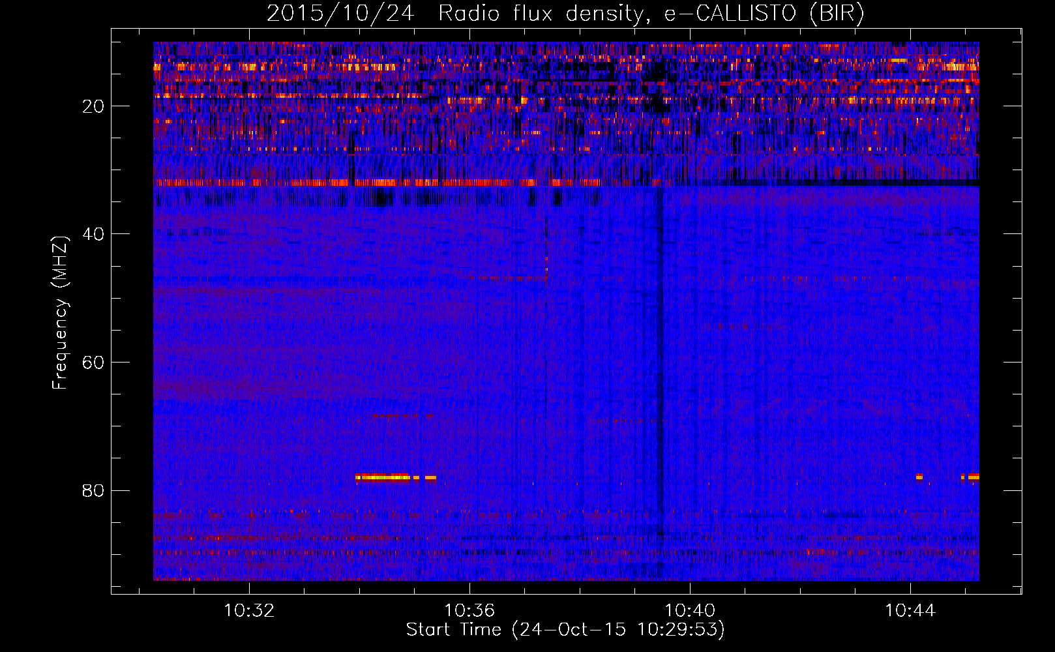The width and height of the screenshot is (1055, 652).
Task: Click the "10:32" time tick label
Action: [x=249, y=611]
